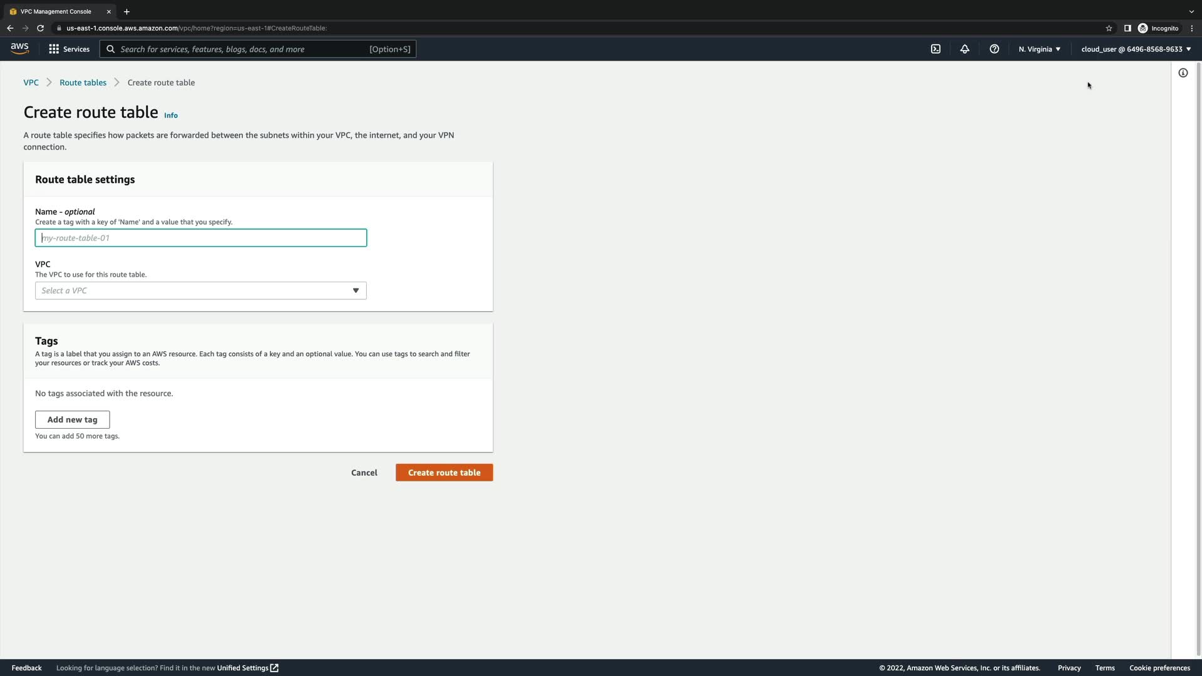The height and width of the screenshot is (676, 1202).
Task: Open the Services grid menu
Action: click(x=69, y=49)
